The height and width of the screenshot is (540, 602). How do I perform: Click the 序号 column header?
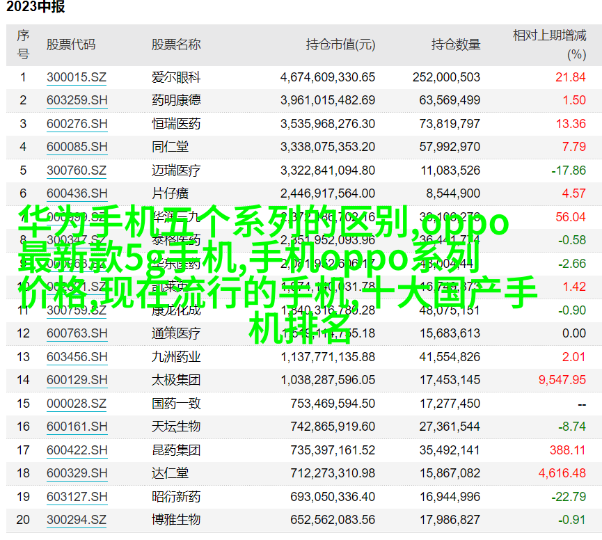[23, 45]
